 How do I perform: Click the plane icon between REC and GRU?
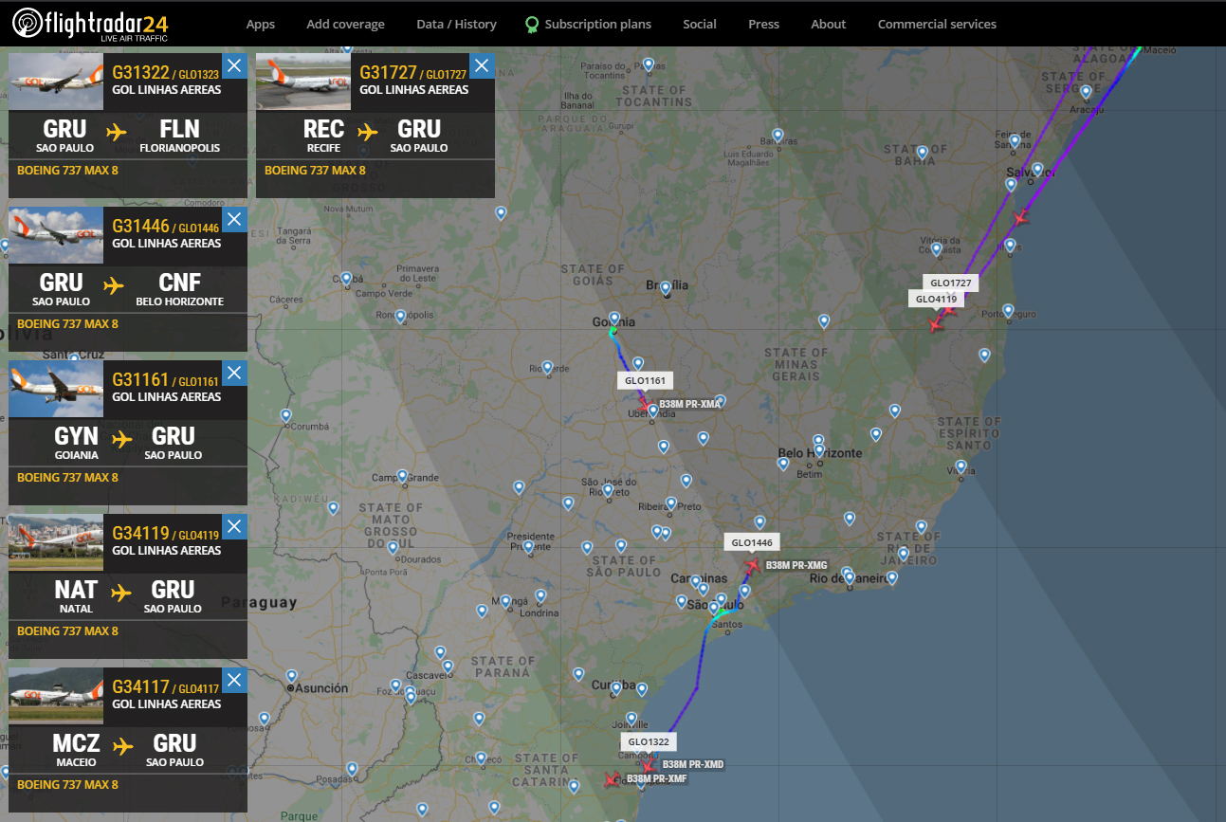(368, 132)
